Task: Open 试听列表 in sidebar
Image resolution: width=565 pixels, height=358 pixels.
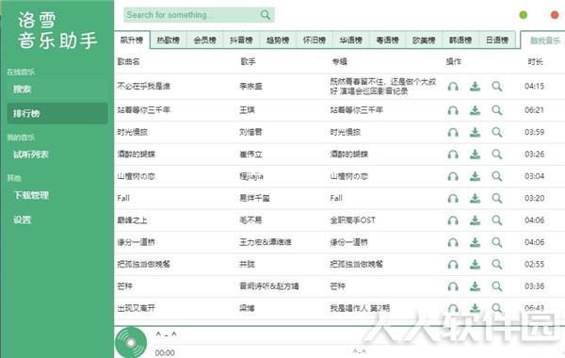Action: [57, 155]
